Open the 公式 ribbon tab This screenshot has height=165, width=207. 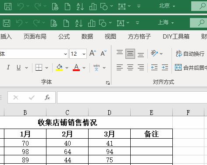tap(64, 36)
